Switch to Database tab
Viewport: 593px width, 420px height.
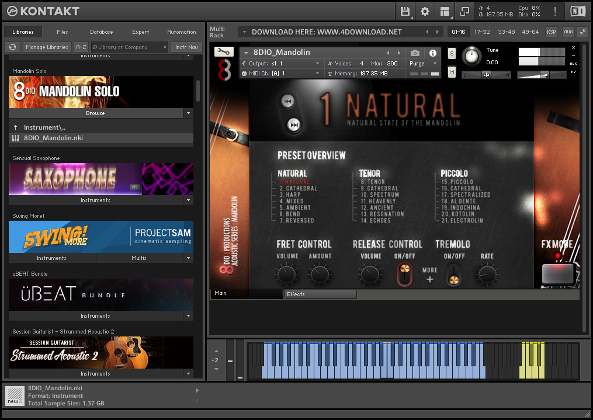pyautogui.click(x=101, y=32)
